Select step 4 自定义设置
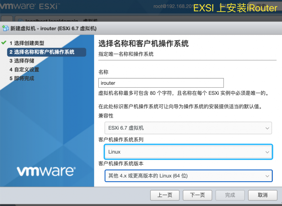The height and width of the screenshot is (206, 282). point(24,70)
